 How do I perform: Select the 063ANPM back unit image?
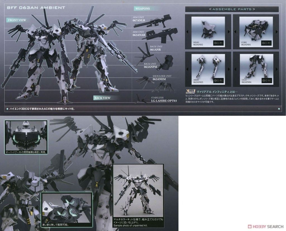click(165, 62)
